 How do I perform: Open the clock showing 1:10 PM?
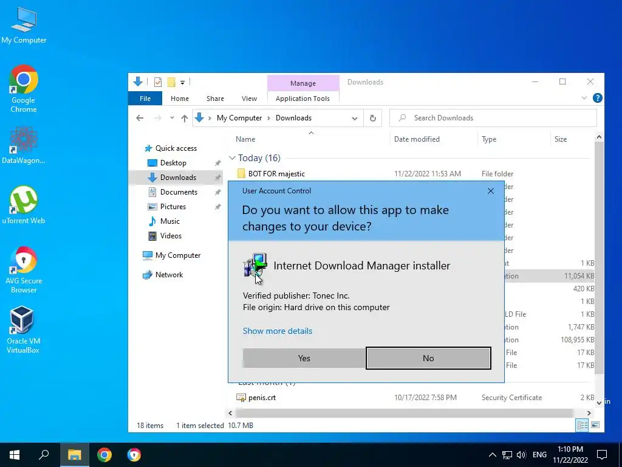pos(570,455)
